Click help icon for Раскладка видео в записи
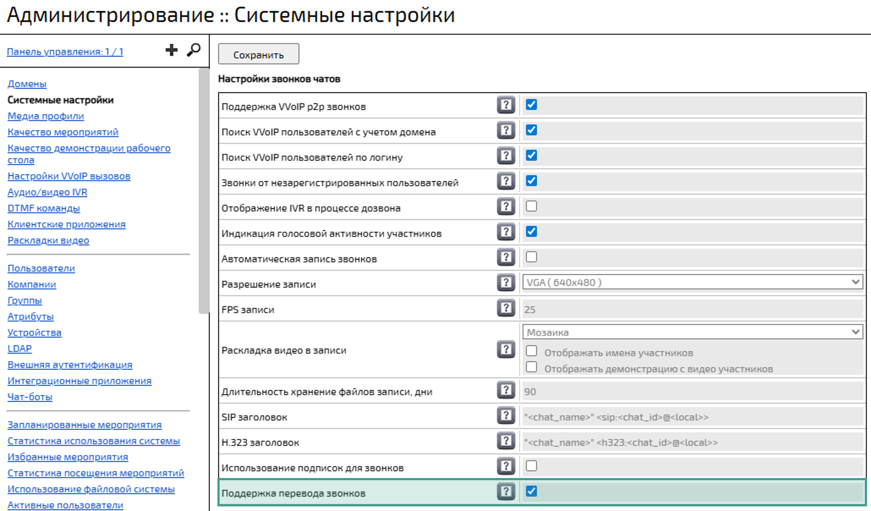This screenshot has height=511, width=871. pos(506,350)
